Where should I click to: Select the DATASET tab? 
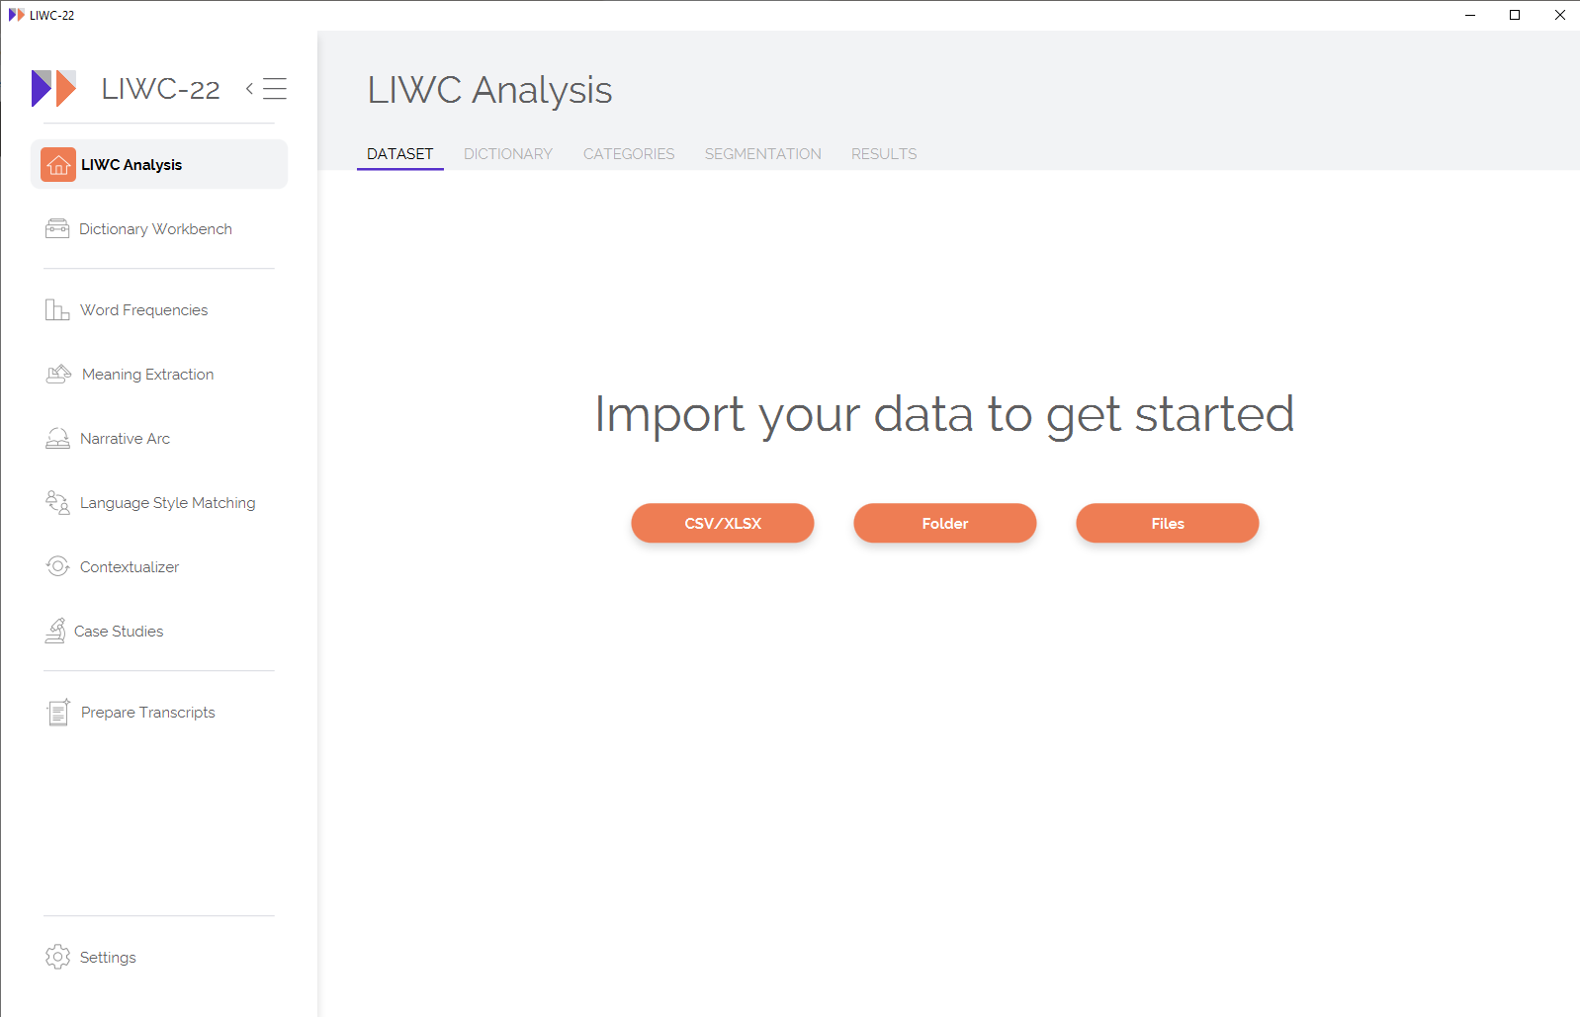[400, 154]
